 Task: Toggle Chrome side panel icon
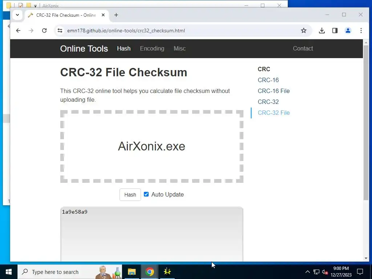(335, 31)
